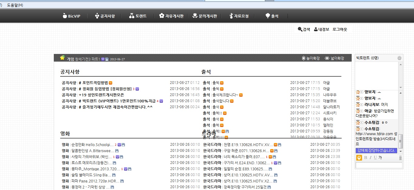Click the 내정보 profile icon

click(316, 29)
